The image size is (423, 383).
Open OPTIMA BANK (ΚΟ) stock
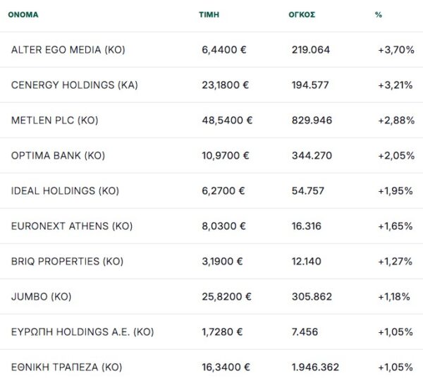point(58,156)
